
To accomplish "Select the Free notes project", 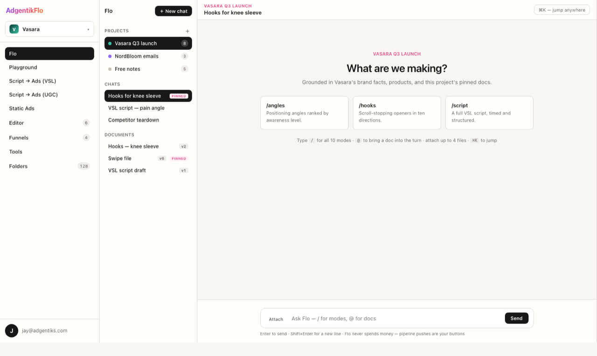I will [148, 69].
